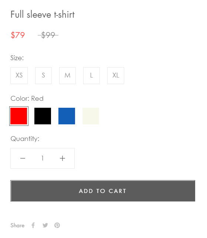Share the product on Pinterest
The height and width of the screenshot is (238, 207).
(57, 225)
